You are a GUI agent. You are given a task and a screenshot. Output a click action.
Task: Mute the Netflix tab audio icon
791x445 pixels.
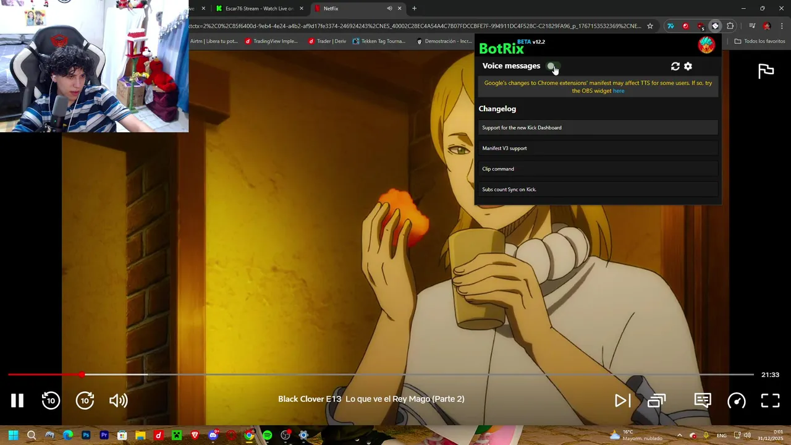coord(389,9)
